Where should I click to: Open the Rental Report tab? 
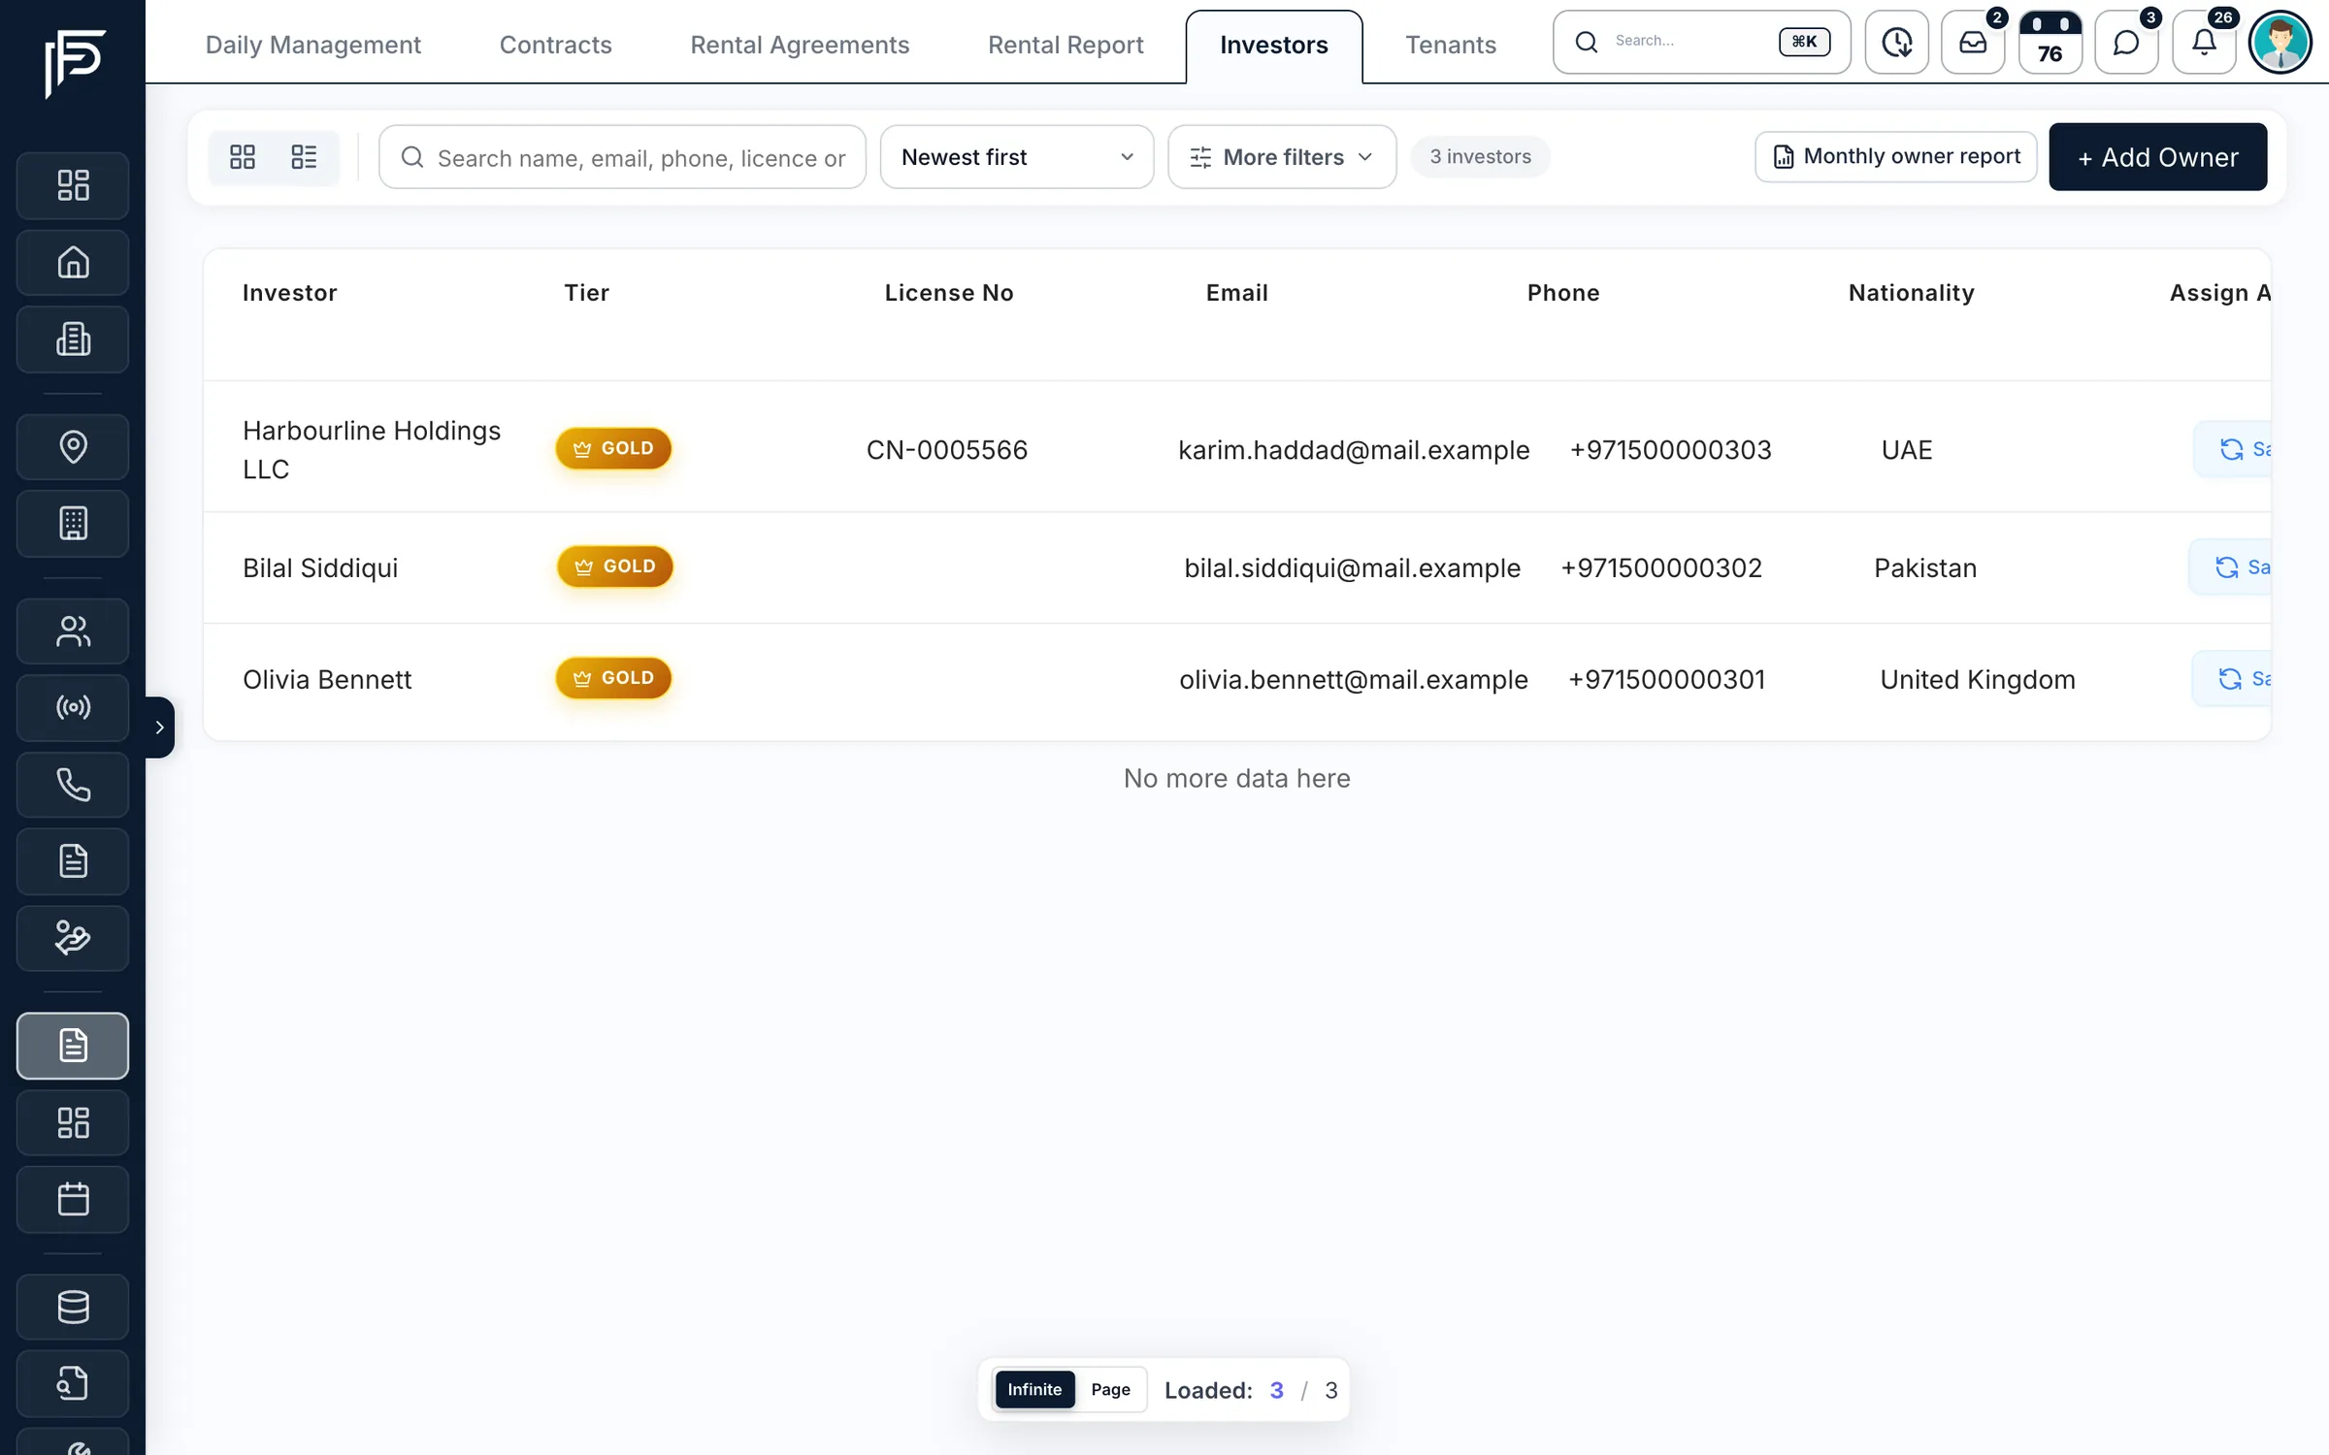tap(1066, 45)
